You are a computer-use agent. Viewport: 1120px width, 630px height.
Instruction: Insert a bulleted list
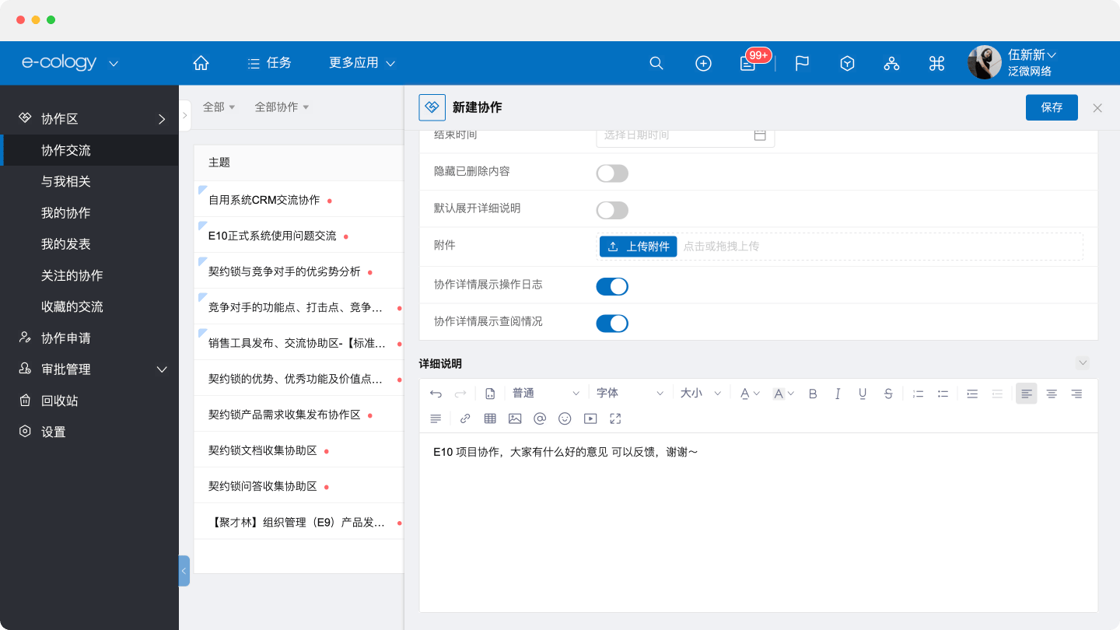(943, 394)
